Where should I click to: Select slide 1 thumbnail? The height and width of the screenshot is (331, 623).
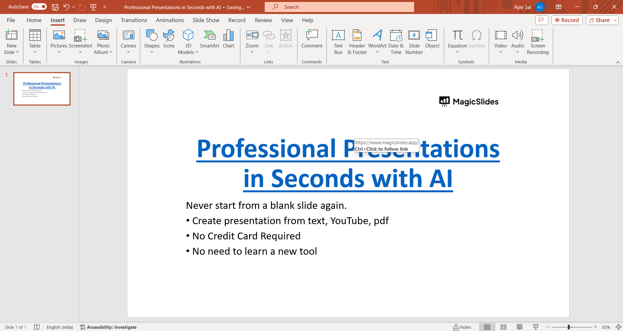pyautogui.click(x=42, y=89)
